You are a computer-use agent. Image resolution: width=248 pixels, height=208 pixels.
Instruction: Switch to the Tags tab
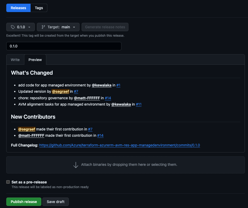coord(39,8)
